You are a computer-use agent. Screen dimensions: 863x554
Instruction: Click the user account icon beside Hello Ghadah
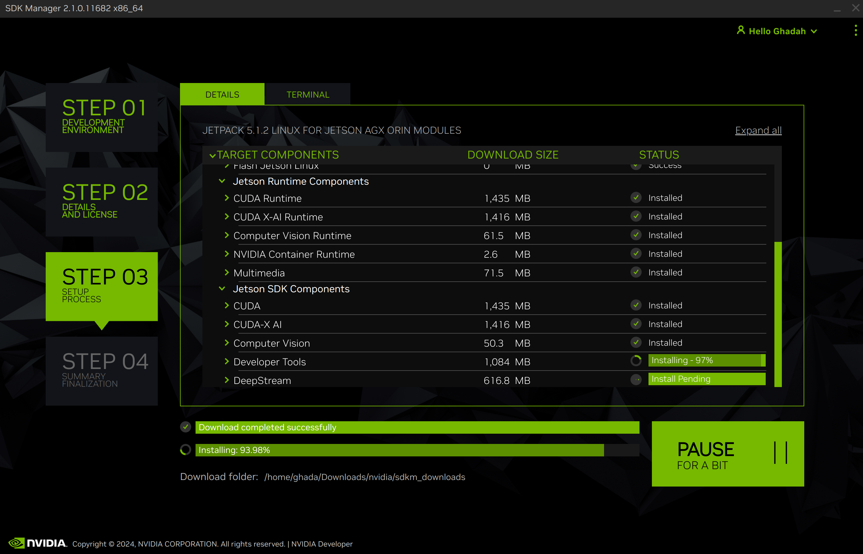click(741, 30)
